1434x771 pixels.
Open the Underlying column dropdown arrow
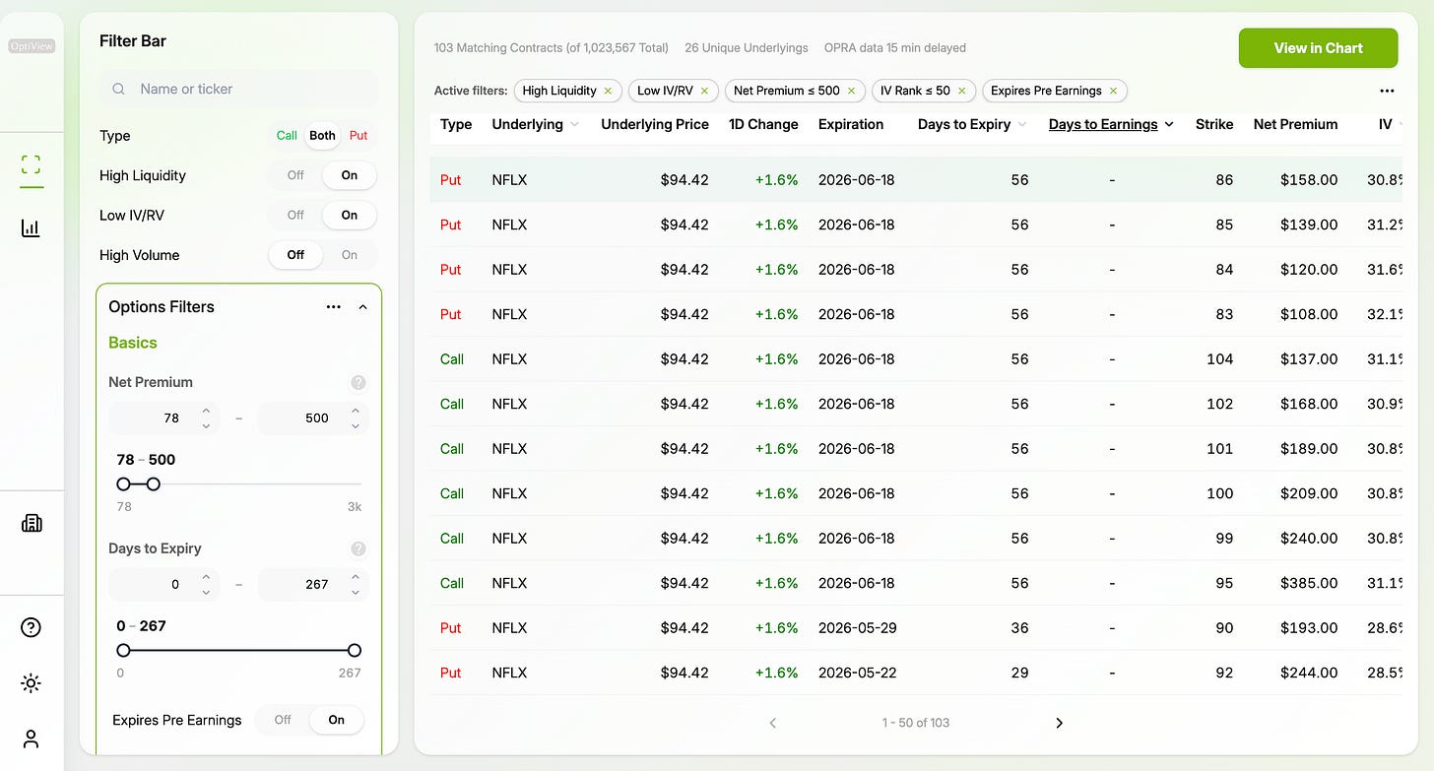coord(574,125)
